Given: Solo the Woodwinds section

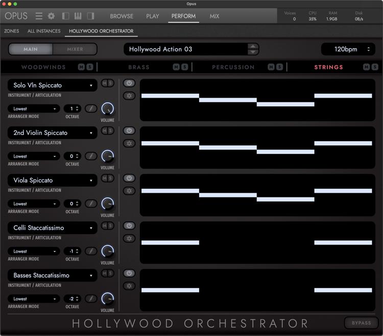Looking at the screenshot, I should [90, 67].
